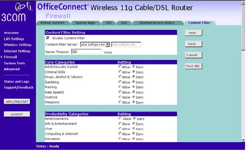Click the scrollbar up arrow
Viewport: 248px width, 153px height.
point(243,3)
